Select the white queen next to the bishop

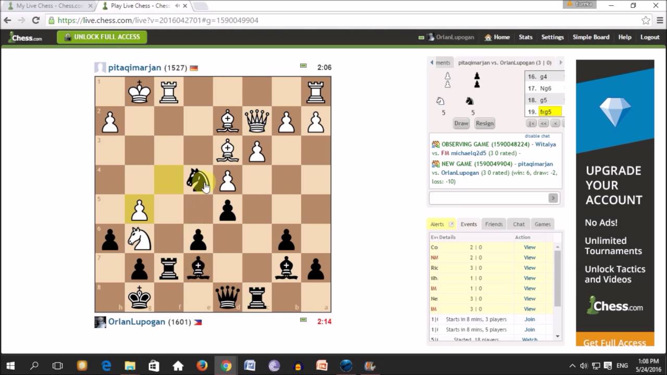(257, 121)
